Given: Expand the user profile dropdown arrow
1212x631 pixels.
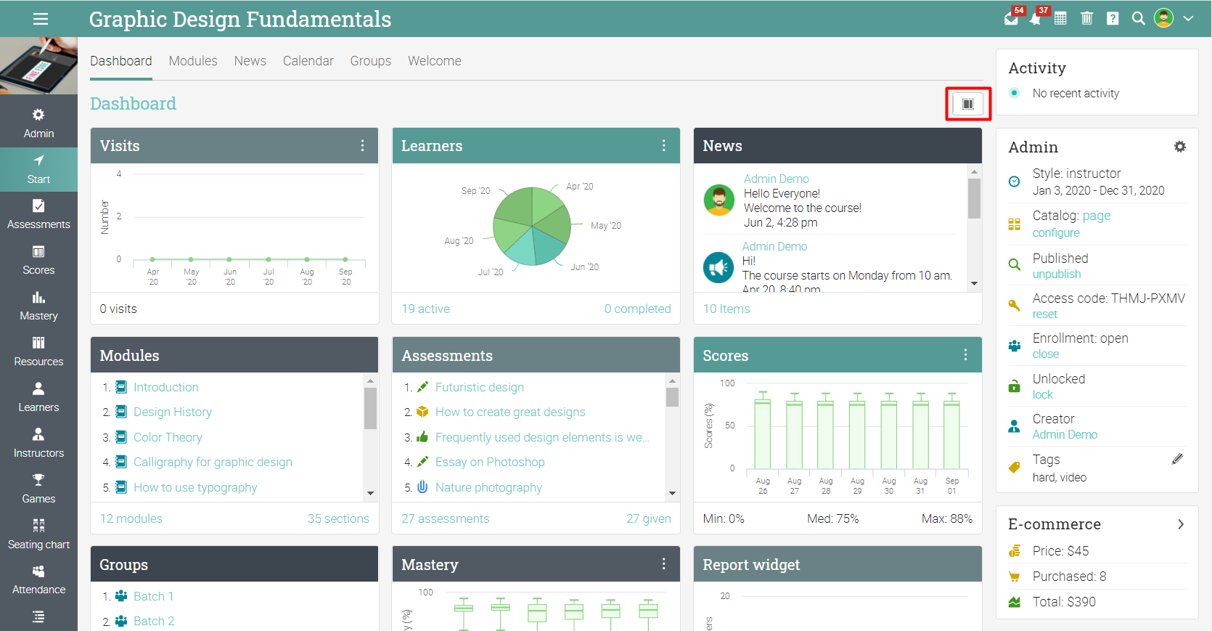Looking at the screenshot, I should click(x=1188, y=19).
